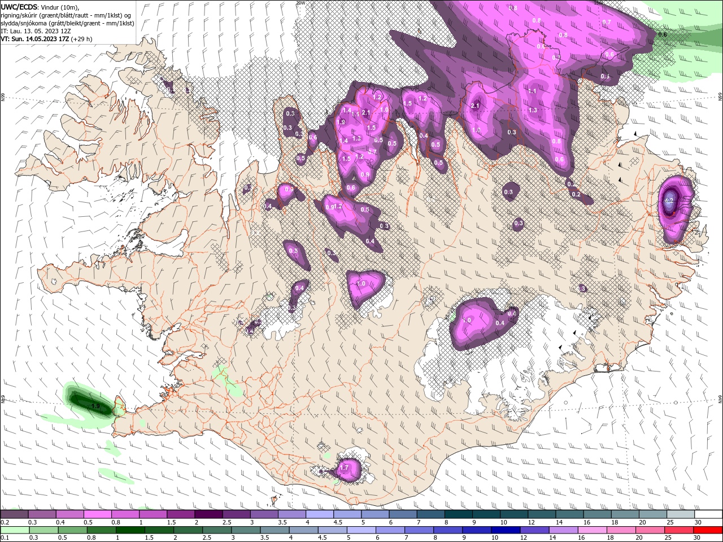Image resolution: width=723 pixels, height=542 pixels.
Task: Select top-row legend swatch from 6 to 7
Action: point(403,514)
